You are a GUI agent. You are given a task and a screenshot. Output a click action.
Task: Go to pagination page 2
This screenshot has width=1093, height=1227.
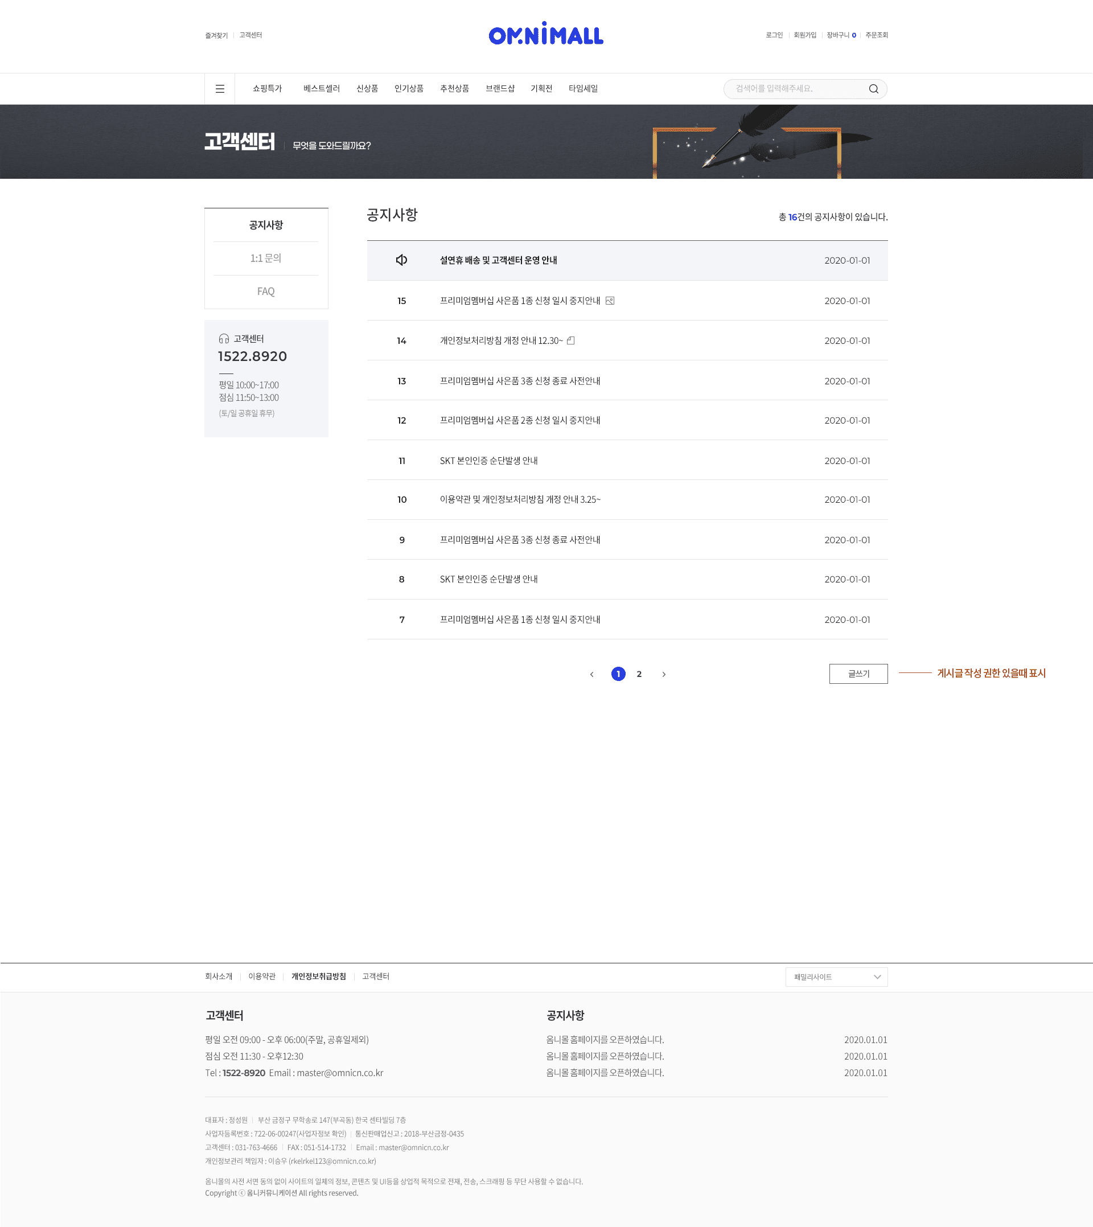coord(639,674)
